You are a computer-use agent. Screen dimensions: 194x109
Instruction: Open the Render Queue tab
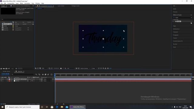click(6, 71)
